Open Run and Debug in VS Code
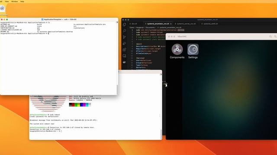Image resolution: width=277 pixels, height=155 pixels. tap(124, 43)
